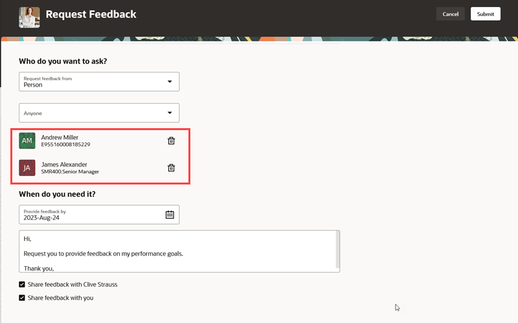This screenshot has width=518, height=323.
Task: Click the Request Feedback page title
Action: tap(91, 14)
